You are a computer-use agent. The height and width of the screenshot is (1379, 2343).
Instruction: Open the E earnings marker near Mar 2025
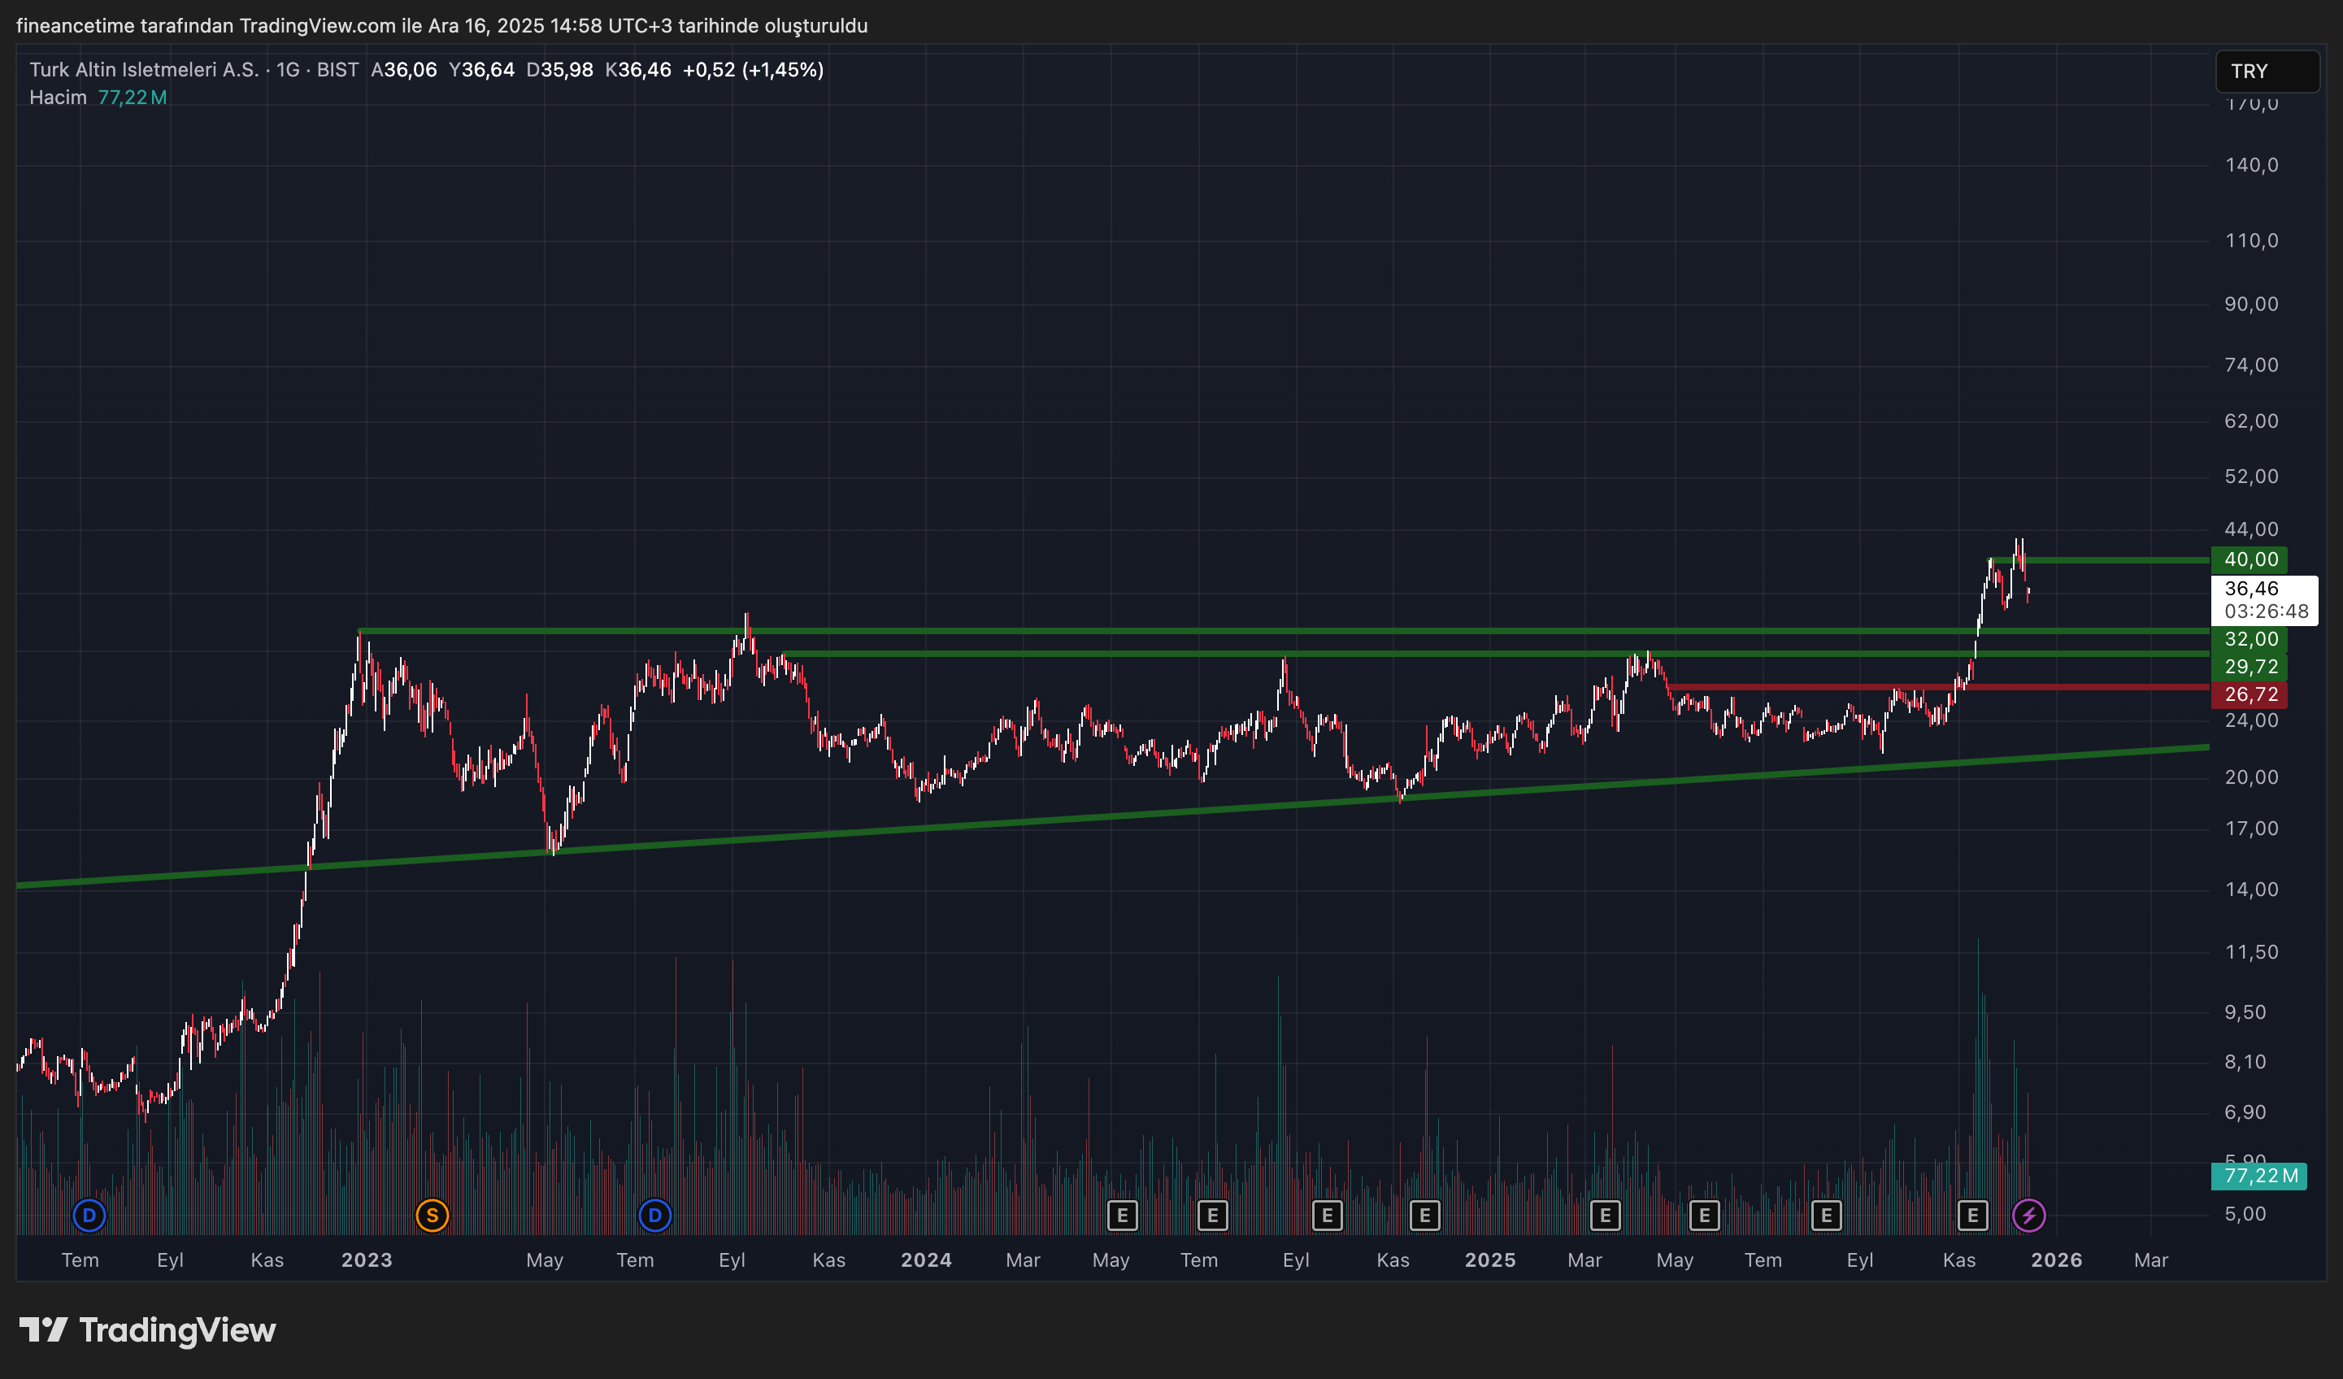[x=1605, y=1215]
